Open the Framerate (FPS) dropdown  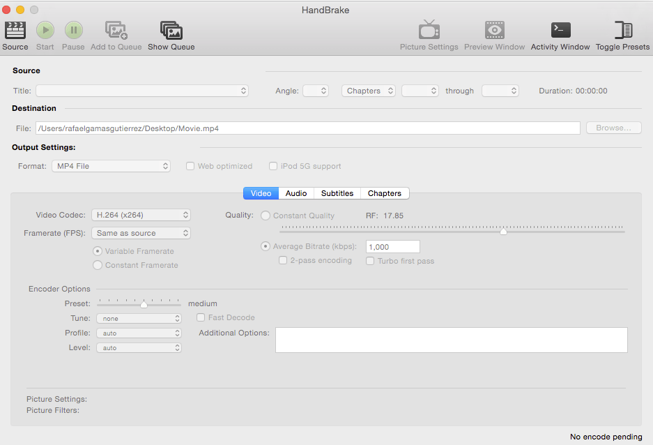click(141, 232)
